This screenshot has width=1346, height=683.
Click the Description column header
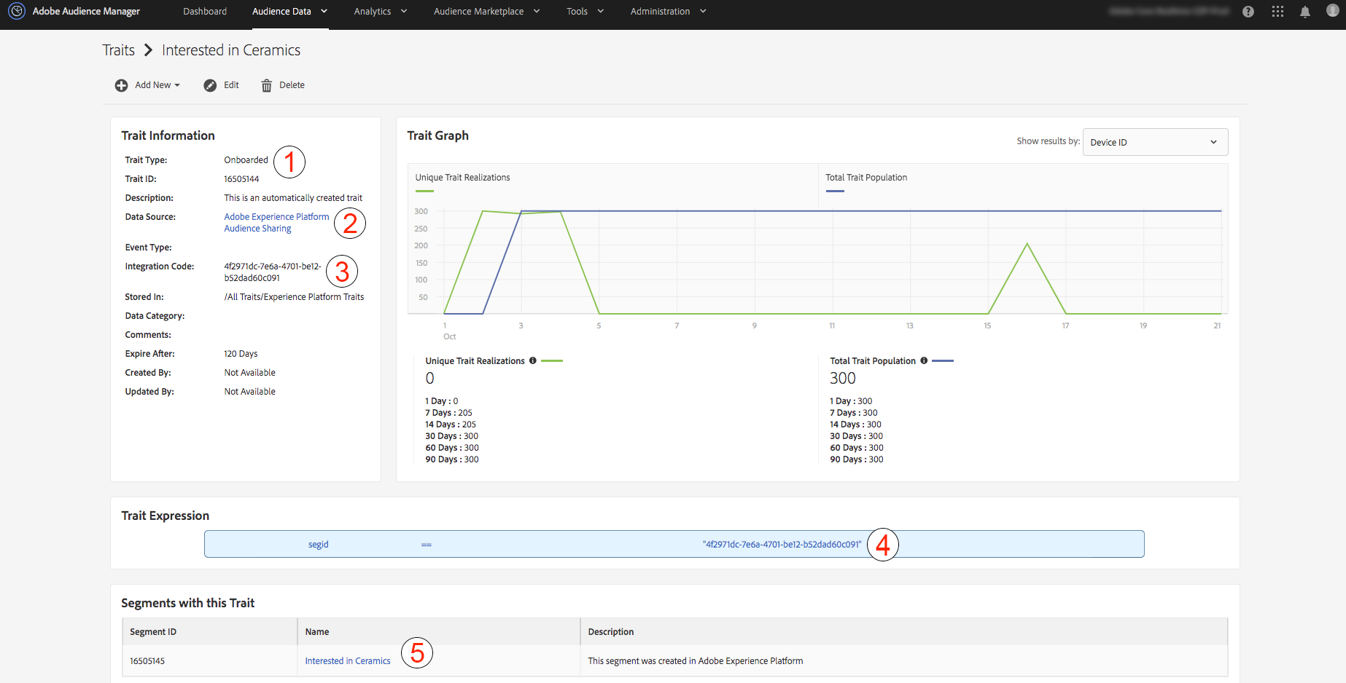pyautogui.click(x=611, y=632)
